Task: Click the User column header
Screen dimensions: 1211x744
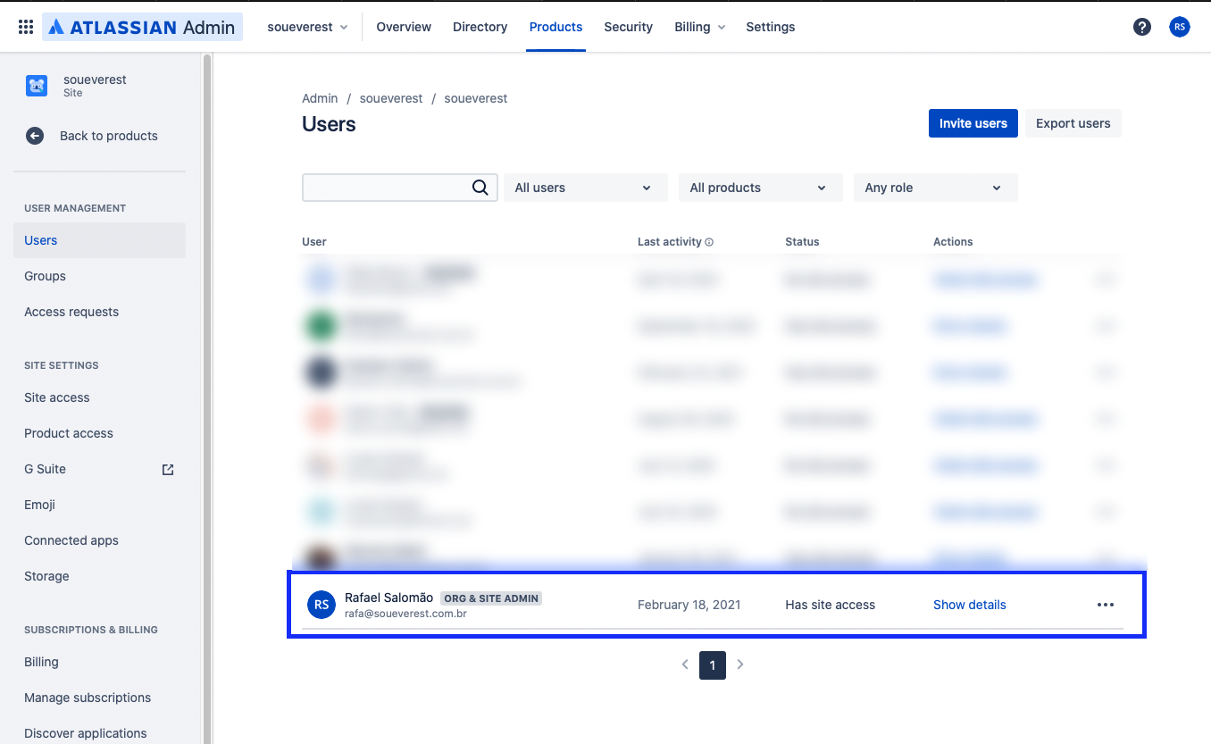Action: point(314,242)
